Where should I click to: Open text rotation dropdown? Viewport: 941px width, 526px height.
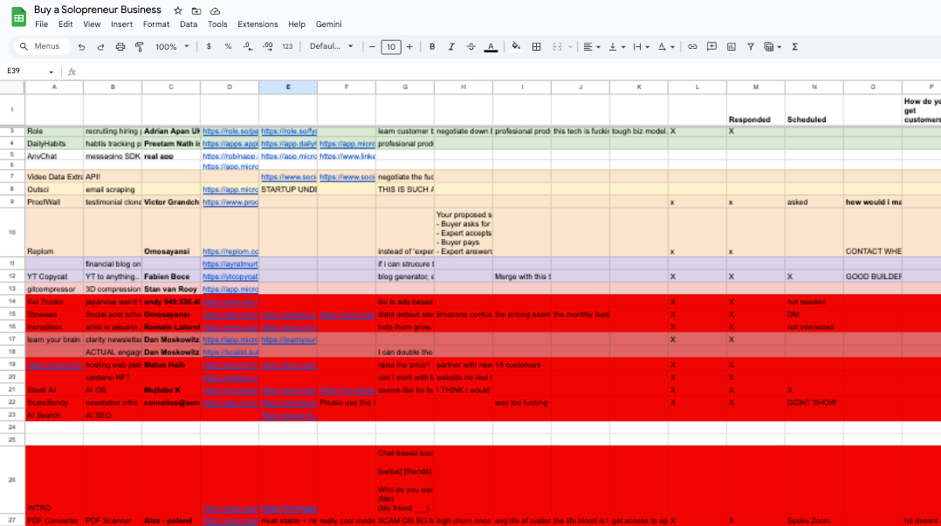[666, 47]
